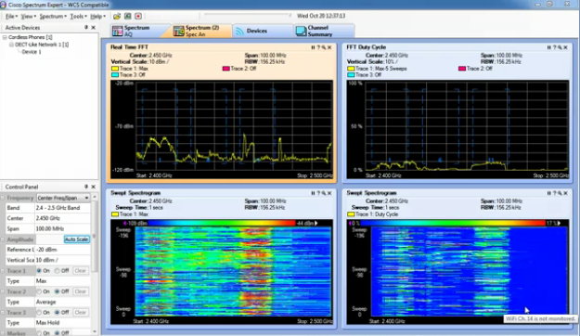Open the Center Freq/Span dropdown
This screenshot has width=580, height=336.
(x=63, y=198)
